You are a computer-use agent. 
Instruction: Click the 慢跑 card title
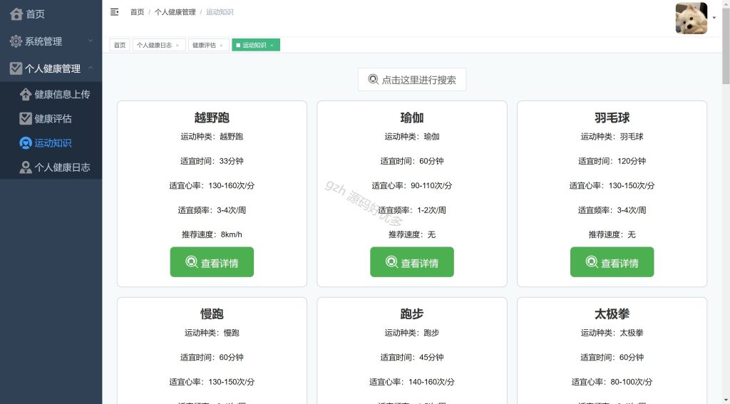212,314
